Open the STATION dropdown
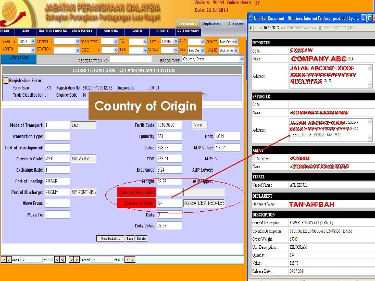Screen dimensions: 375x281 78,50
